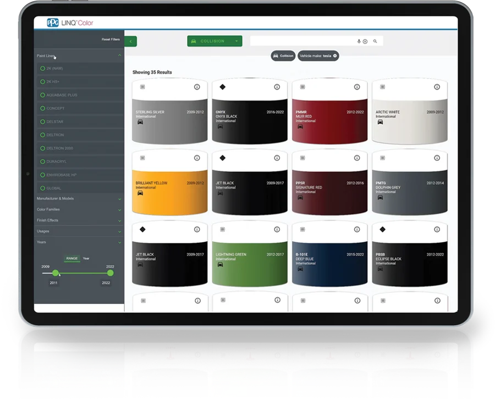495x400 pixels.
Task: Click the 2022 end year slider handle
Action: coord(110,273)
